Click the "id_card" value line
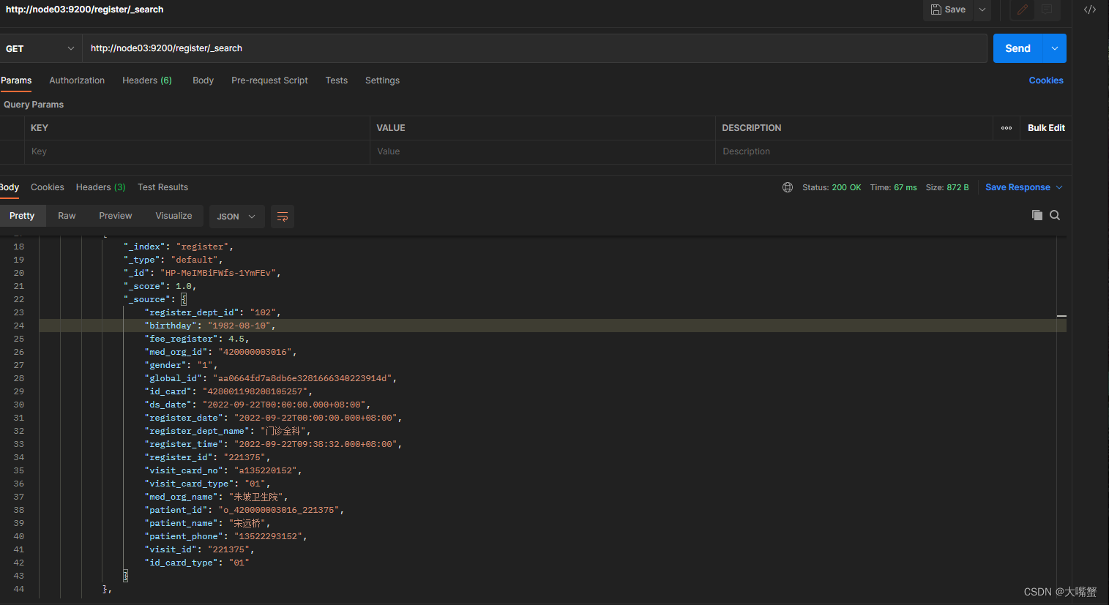This screenshot has width=1109, height=605. [228, 391]
